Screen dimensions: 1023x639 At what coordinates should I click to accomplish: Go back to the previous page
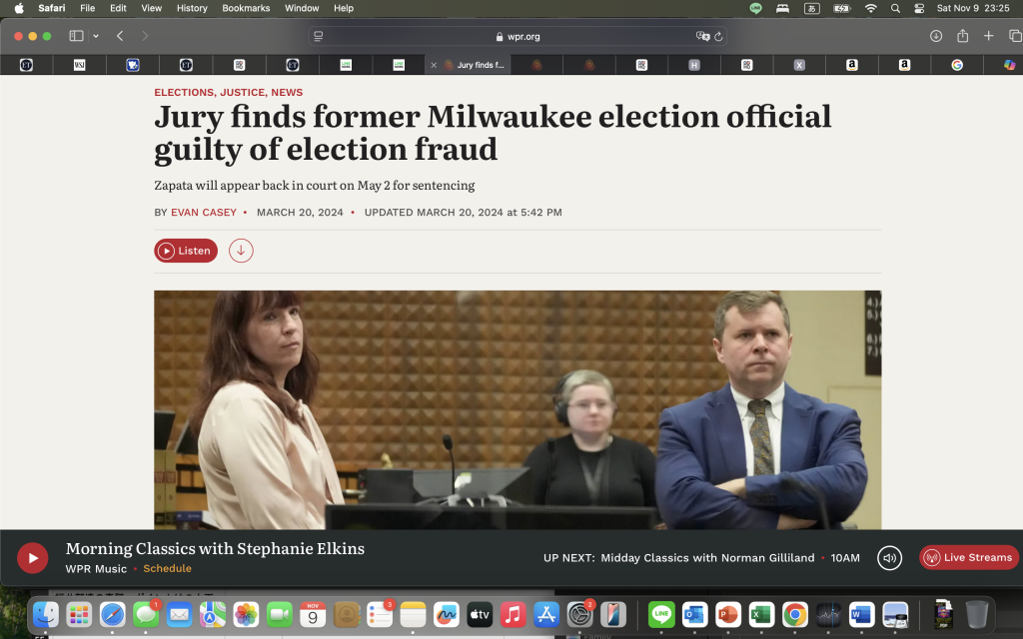click(x=120, y=36)
